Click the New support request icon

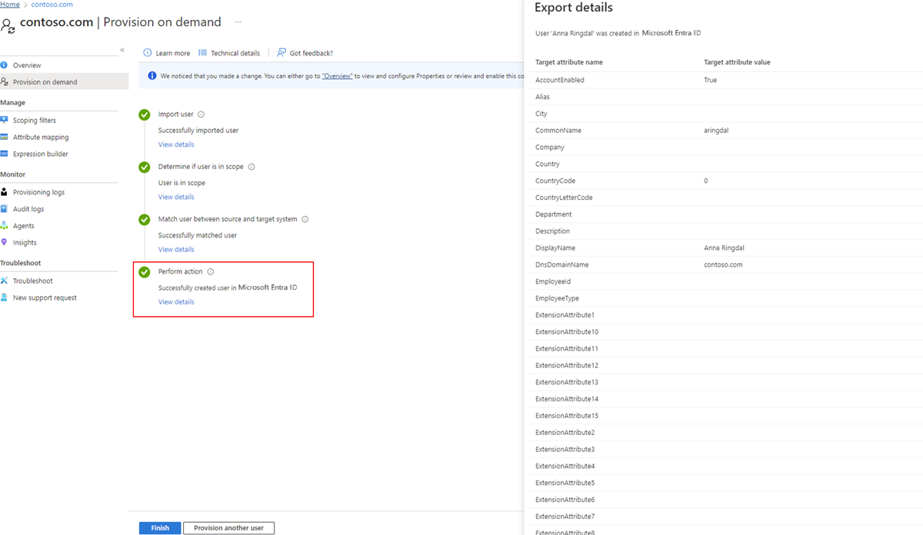5,297
